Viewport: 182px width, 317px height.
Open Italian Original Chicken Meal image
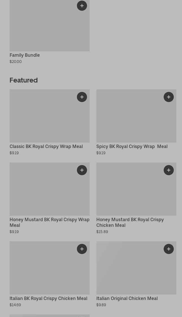pyautogui.click(x=136, y=268)
